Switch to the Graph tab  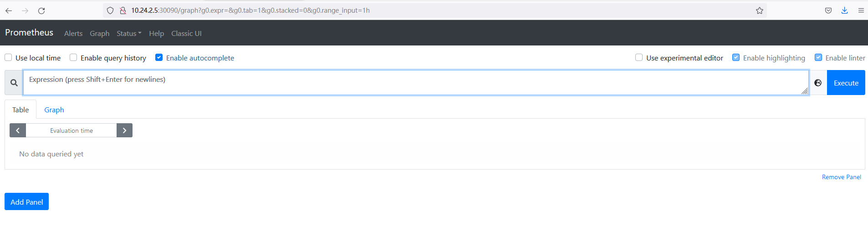point(54,110)
